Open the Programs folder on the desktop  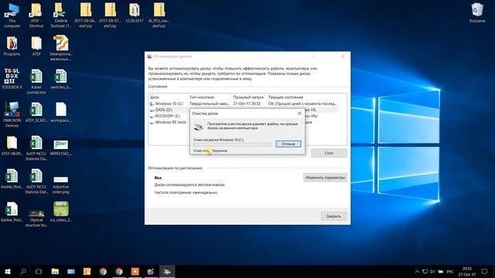[x=12, y=46]
